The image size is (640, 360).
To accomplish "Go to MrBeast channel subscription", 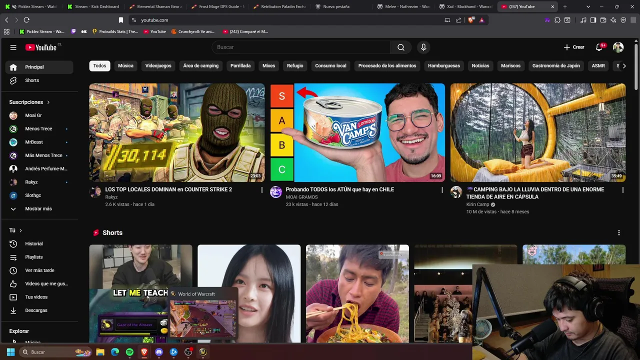I will coord(39,142).
